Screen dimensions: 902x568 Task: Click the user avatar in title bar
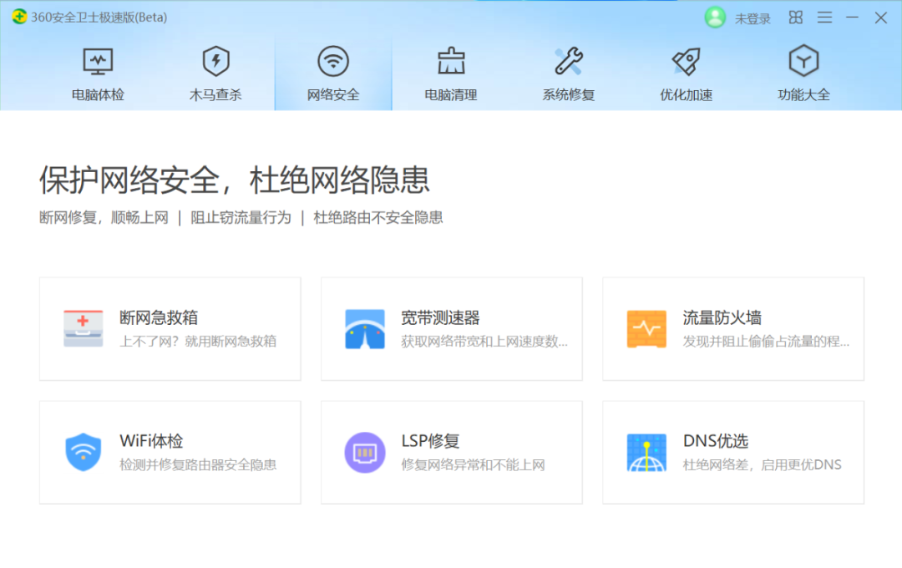[715, 18]
